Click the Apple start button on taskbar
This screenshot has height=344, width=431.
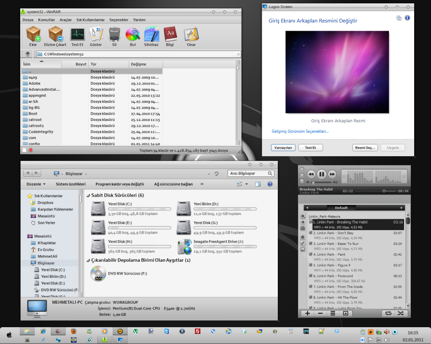tap(9, 335)
